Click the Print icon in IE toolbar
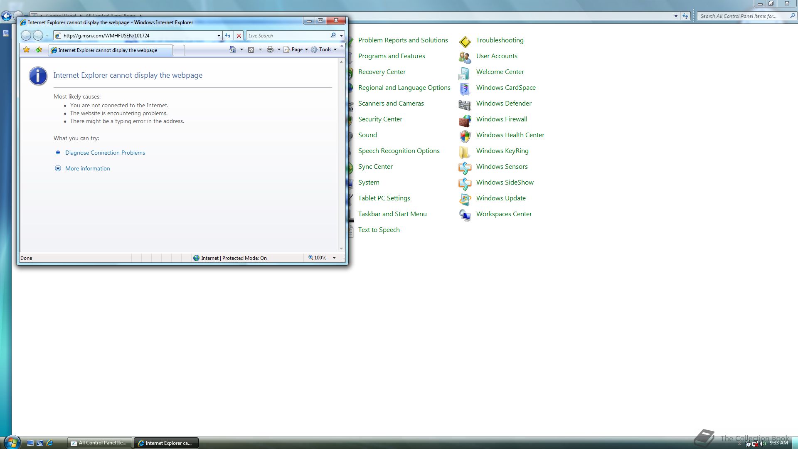 click(x=270, y=49)
